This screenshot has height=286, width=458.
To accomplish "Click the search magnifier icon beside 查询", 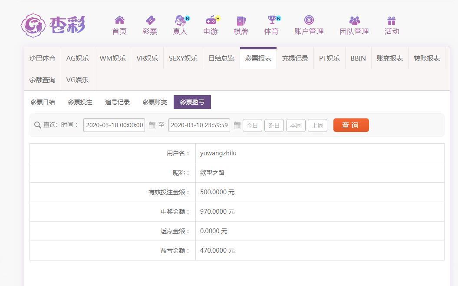I will click(37, 125).
